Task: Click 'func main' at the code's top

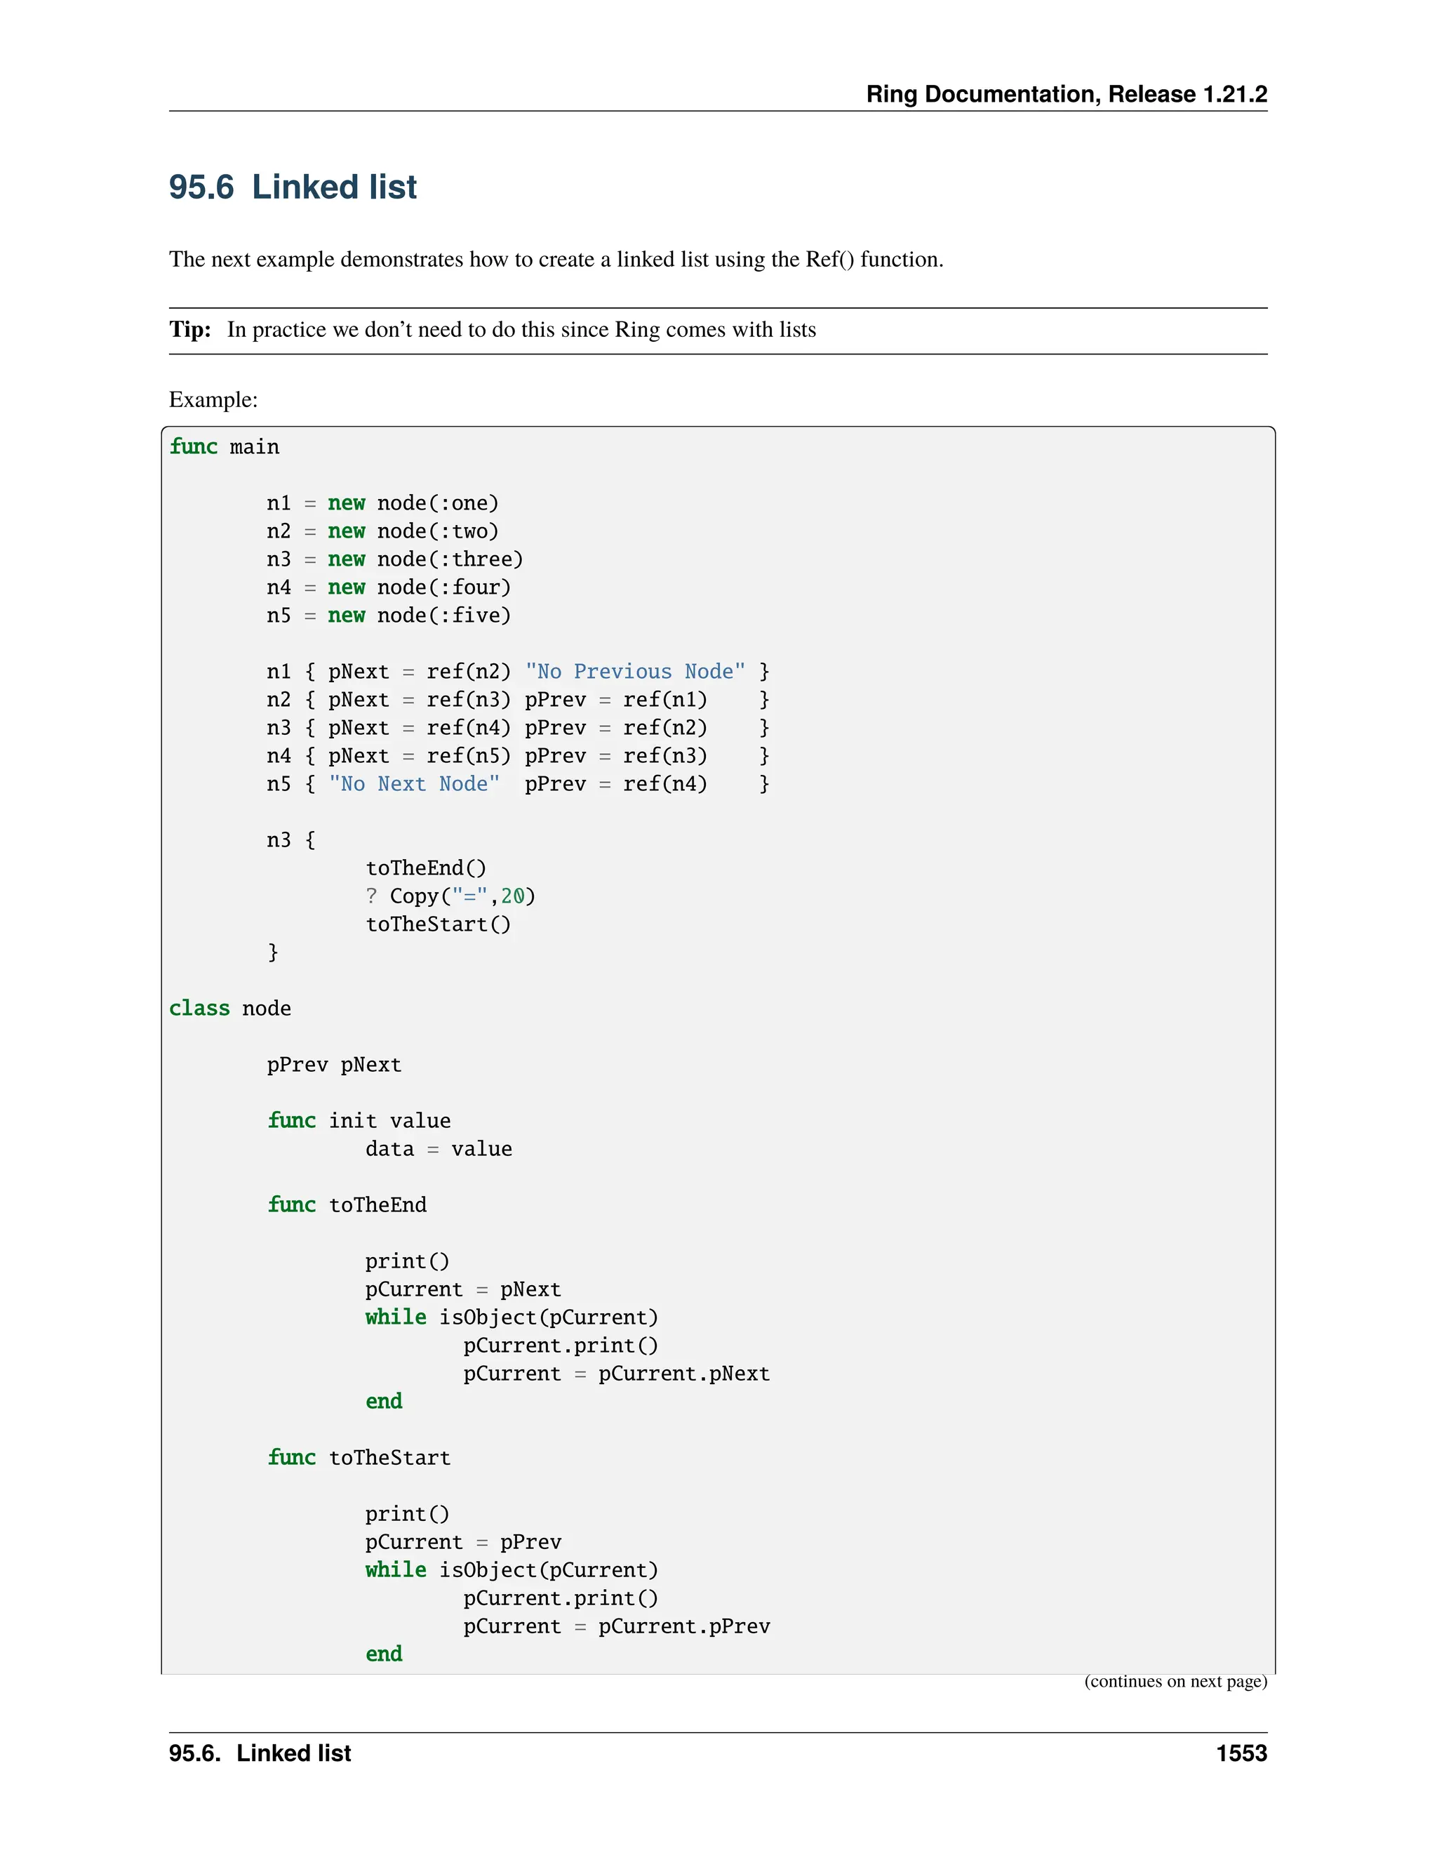Action: (x=224, y=447)
